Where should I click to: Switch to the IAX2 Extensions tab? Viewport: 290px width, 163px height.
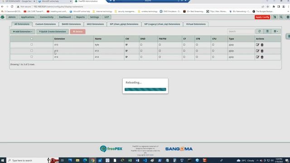(x=95, y=24)
